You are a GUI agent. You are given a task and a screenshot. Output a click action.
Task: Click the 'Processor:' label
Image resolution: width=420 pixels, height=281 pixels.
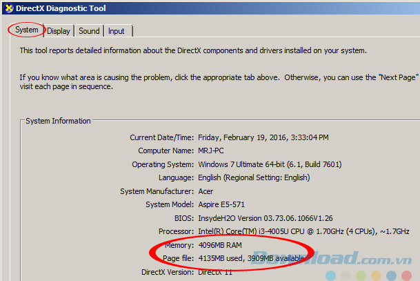[176, 231]
